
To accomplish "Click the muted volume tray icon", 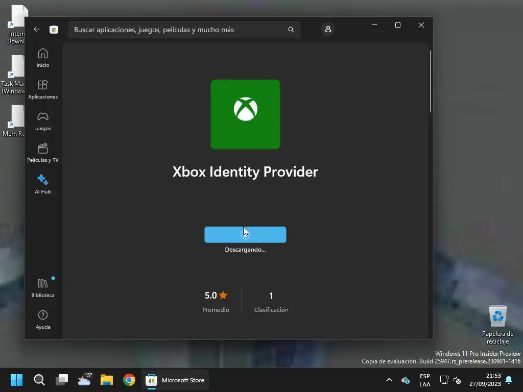I will 457,380.
